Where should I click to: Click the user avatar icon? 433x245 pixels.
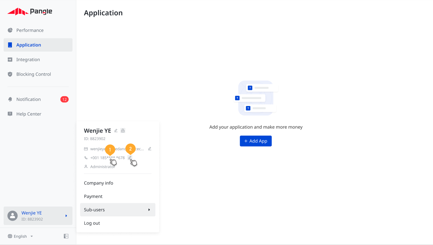tap(13, 216)
